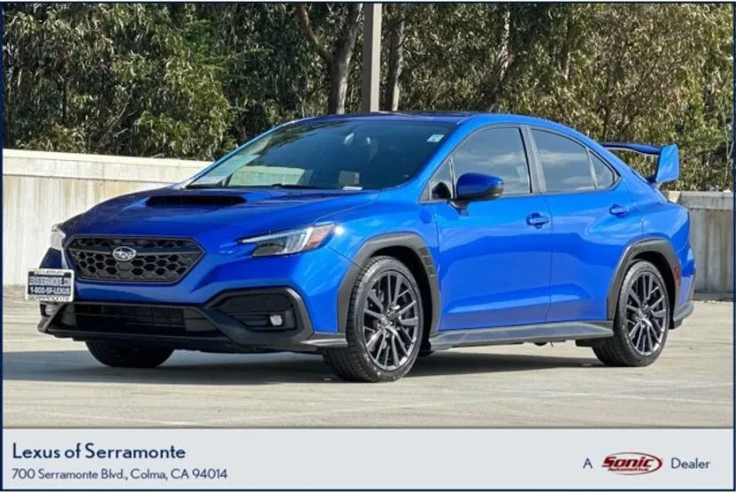Image resolution: width=736 pixels, height=492 pixels.
Task: Click the blue side mirror
Action: tap(478, 187)
